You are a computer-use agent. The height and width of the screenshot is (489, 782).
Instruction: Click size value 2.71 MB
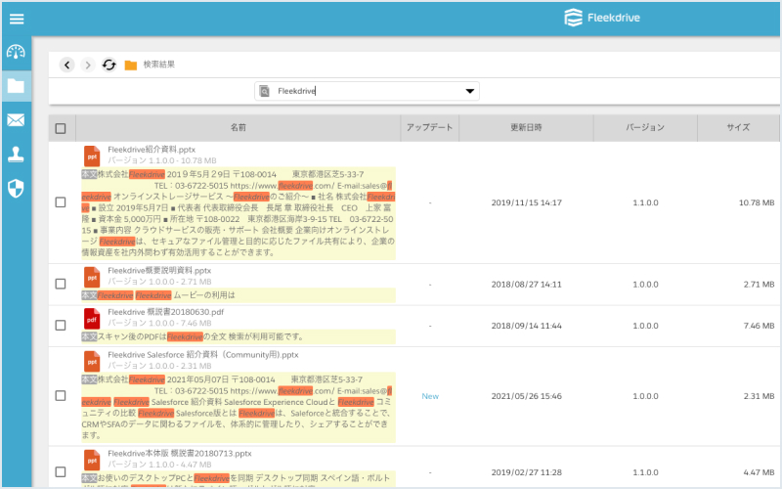[x=760, y=285]
